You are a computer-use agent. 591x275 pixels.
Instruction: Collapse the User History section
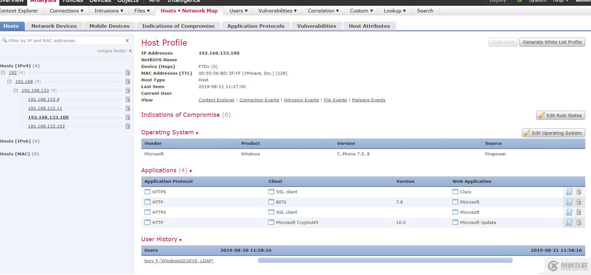(181, 240)
